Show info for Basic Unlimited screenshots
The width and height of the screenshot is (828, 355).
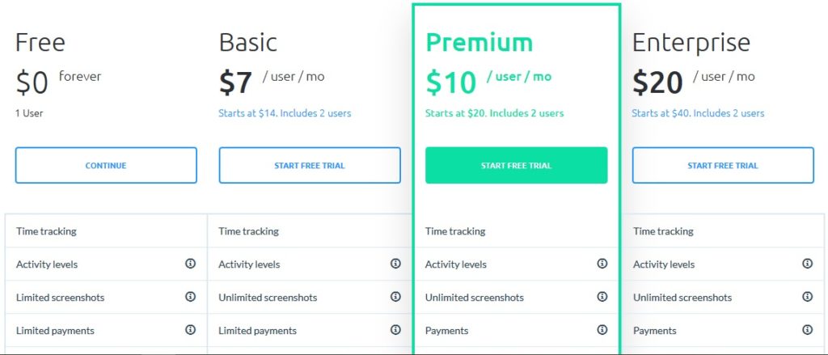[395, 297]
